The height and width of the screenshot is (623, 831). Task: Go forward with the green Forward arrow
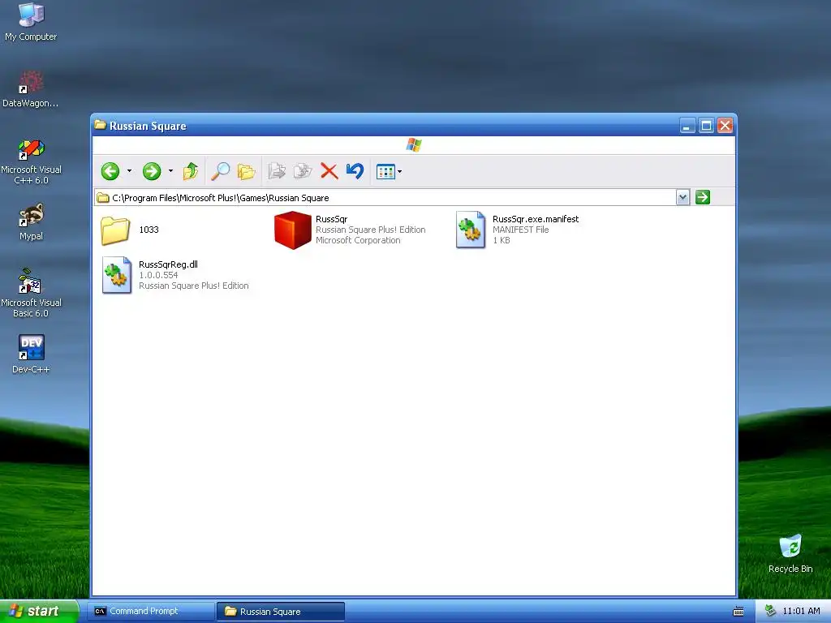pos(152,171)
